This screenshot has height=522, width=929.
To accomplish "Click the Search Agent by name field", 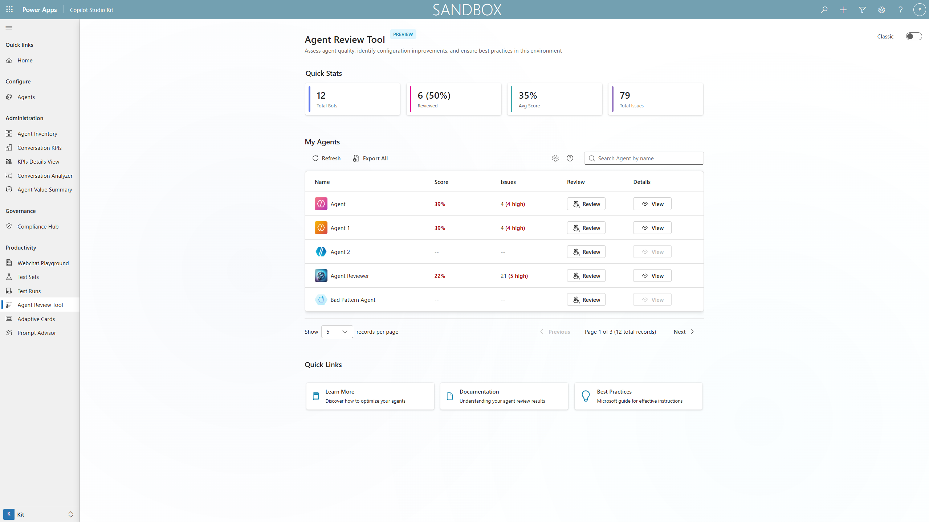I will [x=644, y=158].
